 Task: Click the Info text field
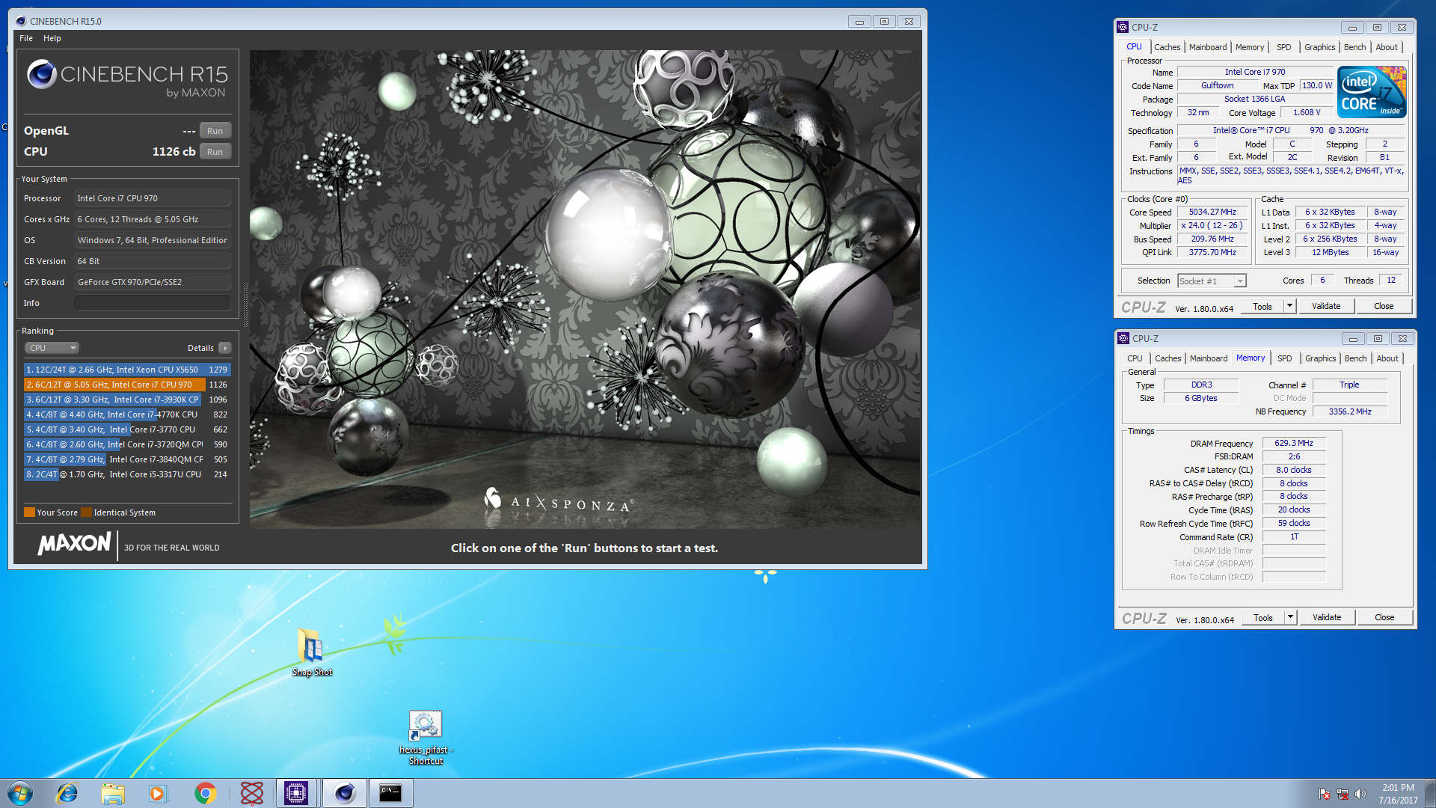(x=153, y=303)
